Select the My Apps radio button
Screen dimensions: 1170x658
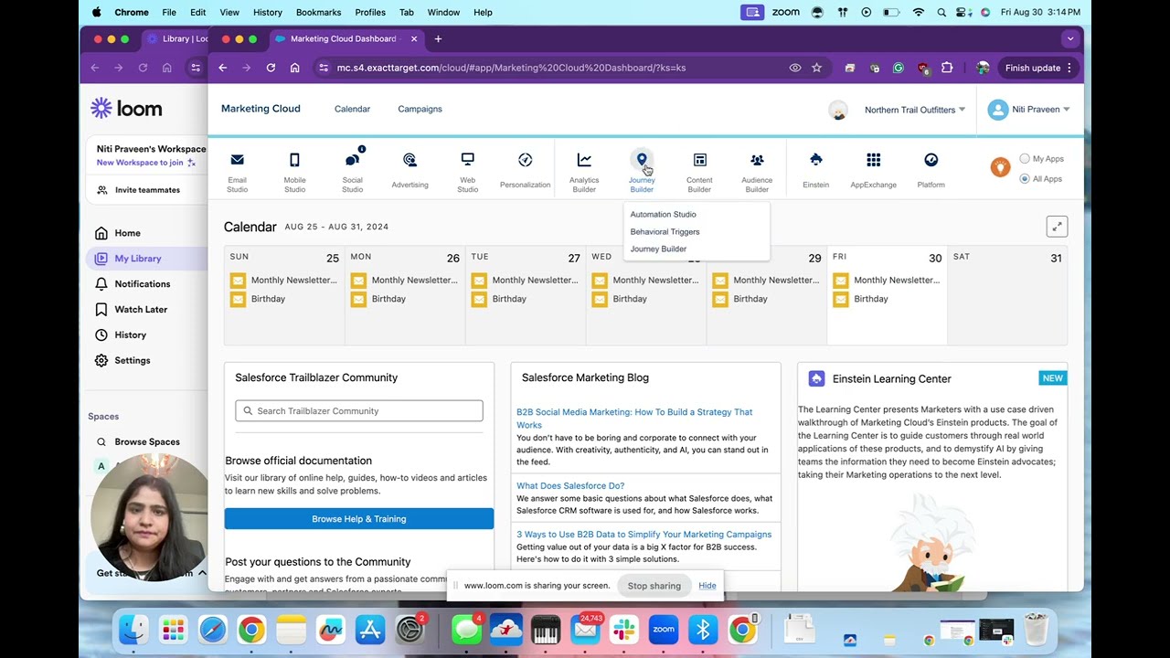1025,159
